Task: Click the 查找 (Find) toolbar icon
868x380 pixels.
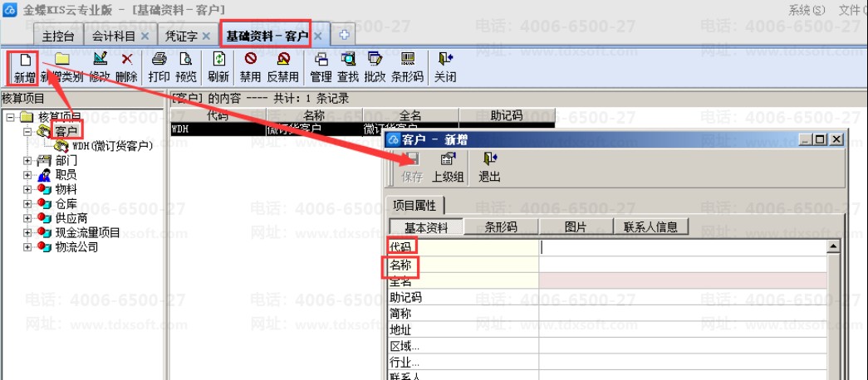Action: click(x=348, y=59)
